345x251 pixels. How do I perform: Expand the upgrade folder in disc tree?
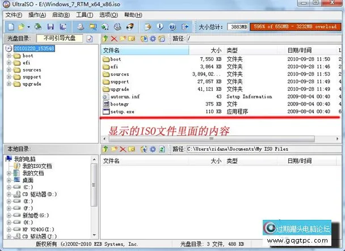coord(9,84)
